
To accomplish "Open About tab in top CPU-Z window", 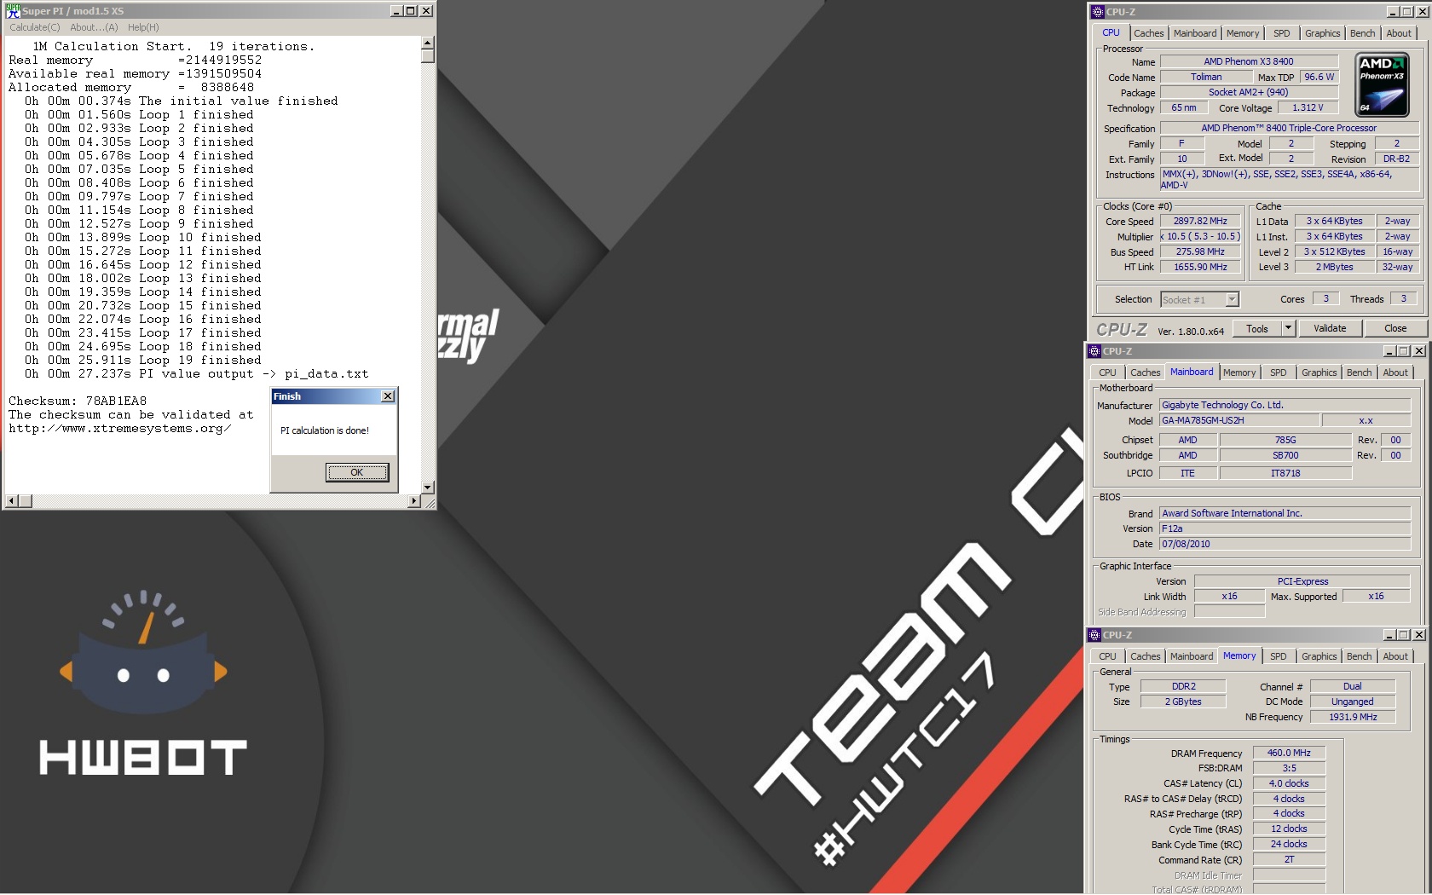I will click(1399, 33).
